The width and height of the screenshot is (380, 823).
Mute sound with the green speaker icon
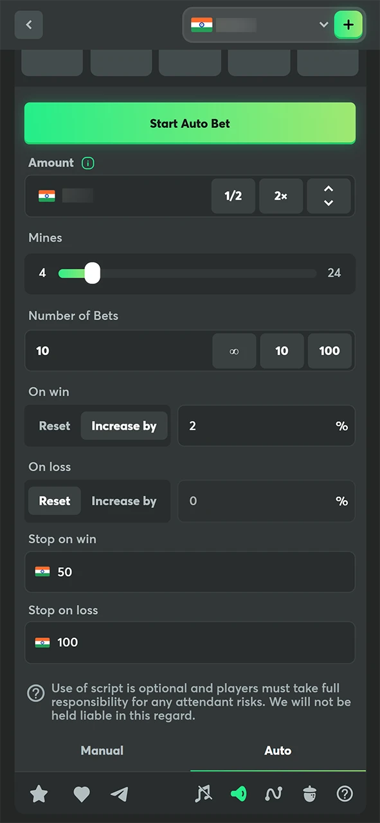click(x=239, y=793)
